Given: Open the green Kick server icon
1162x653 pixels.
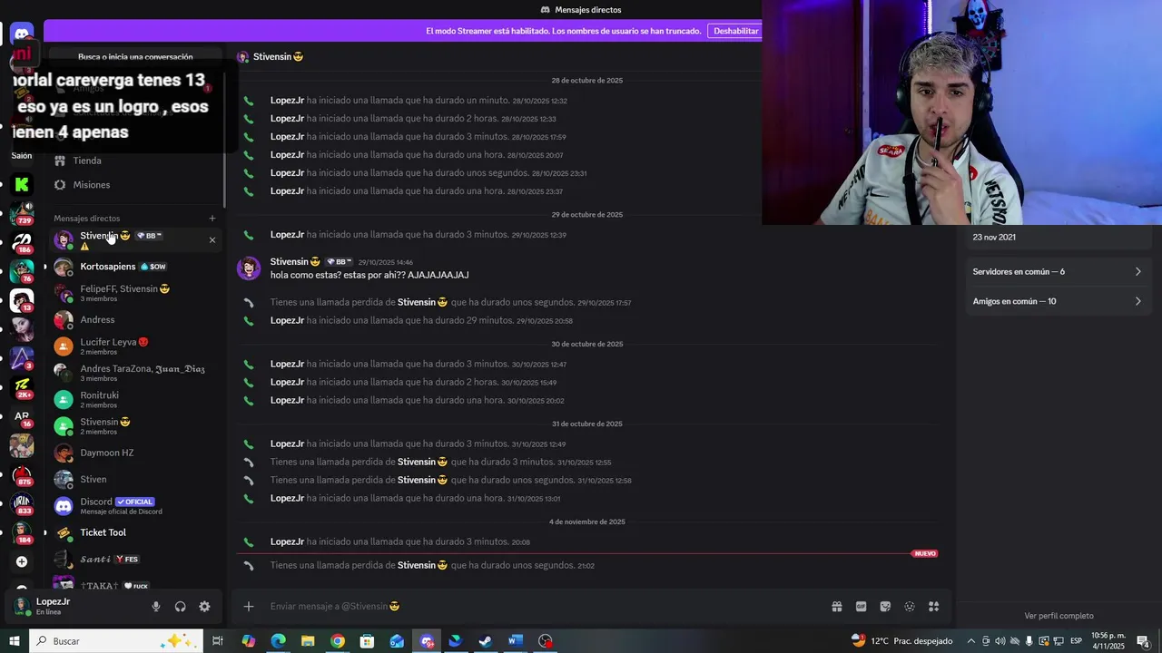Looking at the screenshot, I should coord(22,185).
